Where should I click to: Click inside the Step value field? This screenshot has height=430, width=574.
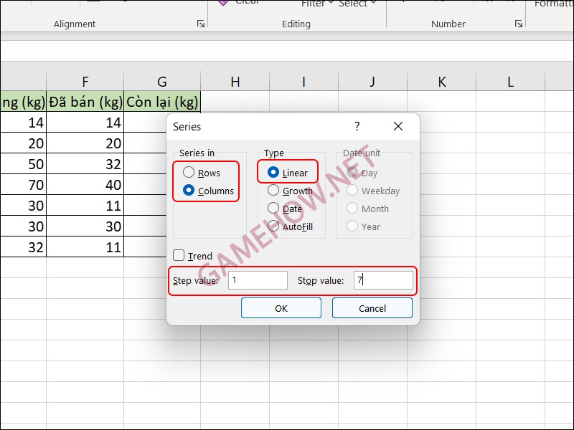(258, 280)
